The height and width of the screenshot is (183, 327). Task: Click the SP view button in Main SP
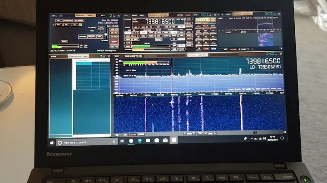(x=117, y=135)
